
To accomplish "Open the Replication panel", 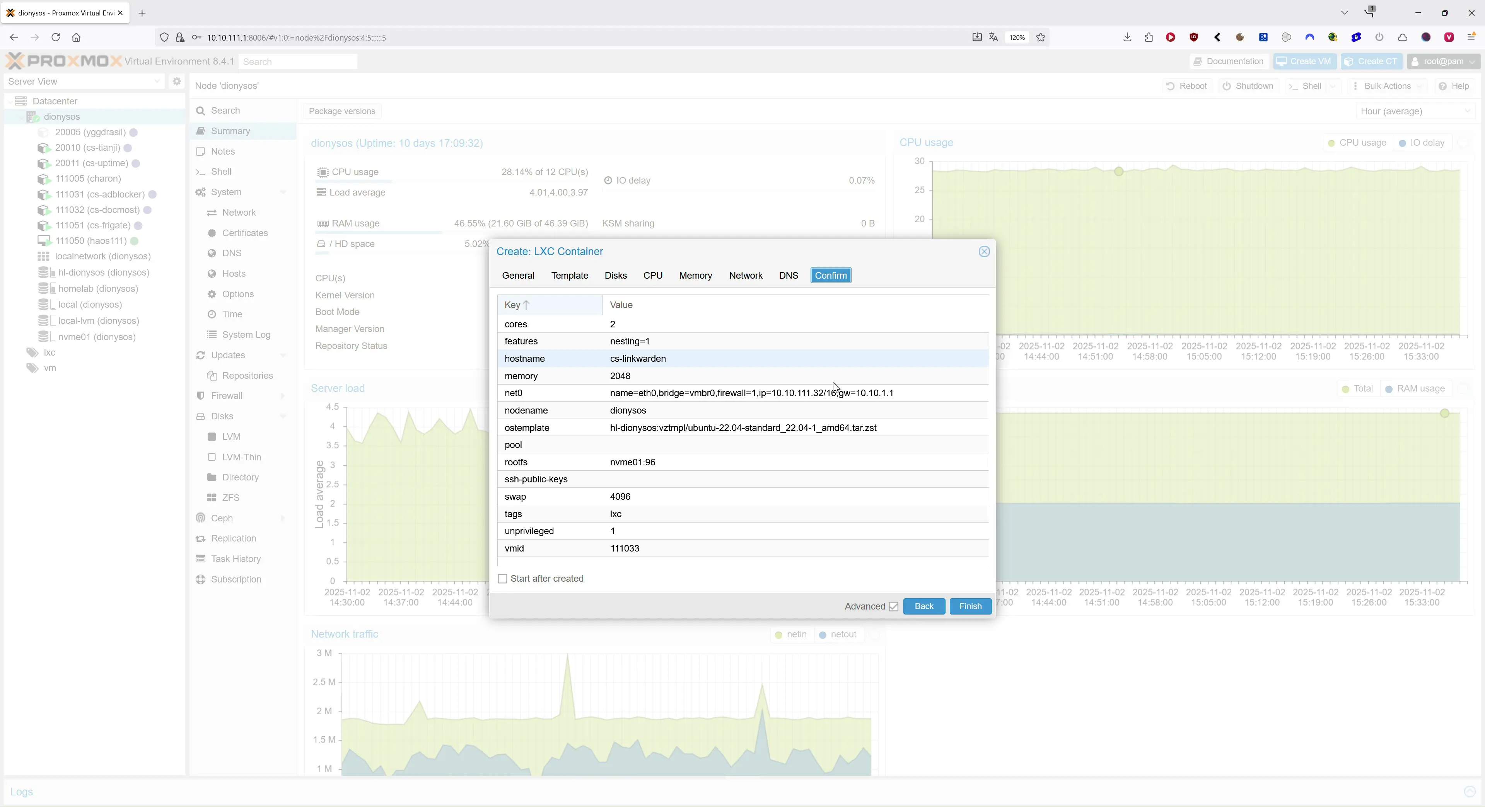I will coord(234,538).
